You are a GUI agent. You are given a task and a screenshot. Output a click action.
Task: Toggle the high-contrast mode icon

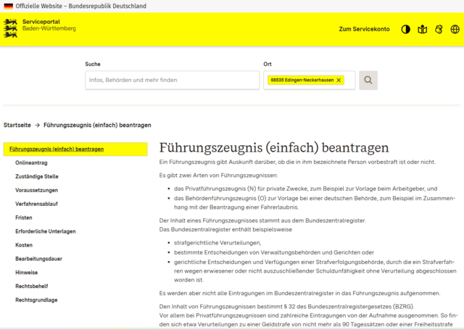pos(405,30)
